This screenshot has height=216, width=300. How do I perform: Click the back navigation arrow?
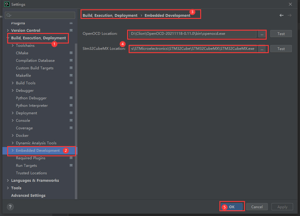(281, 15)
